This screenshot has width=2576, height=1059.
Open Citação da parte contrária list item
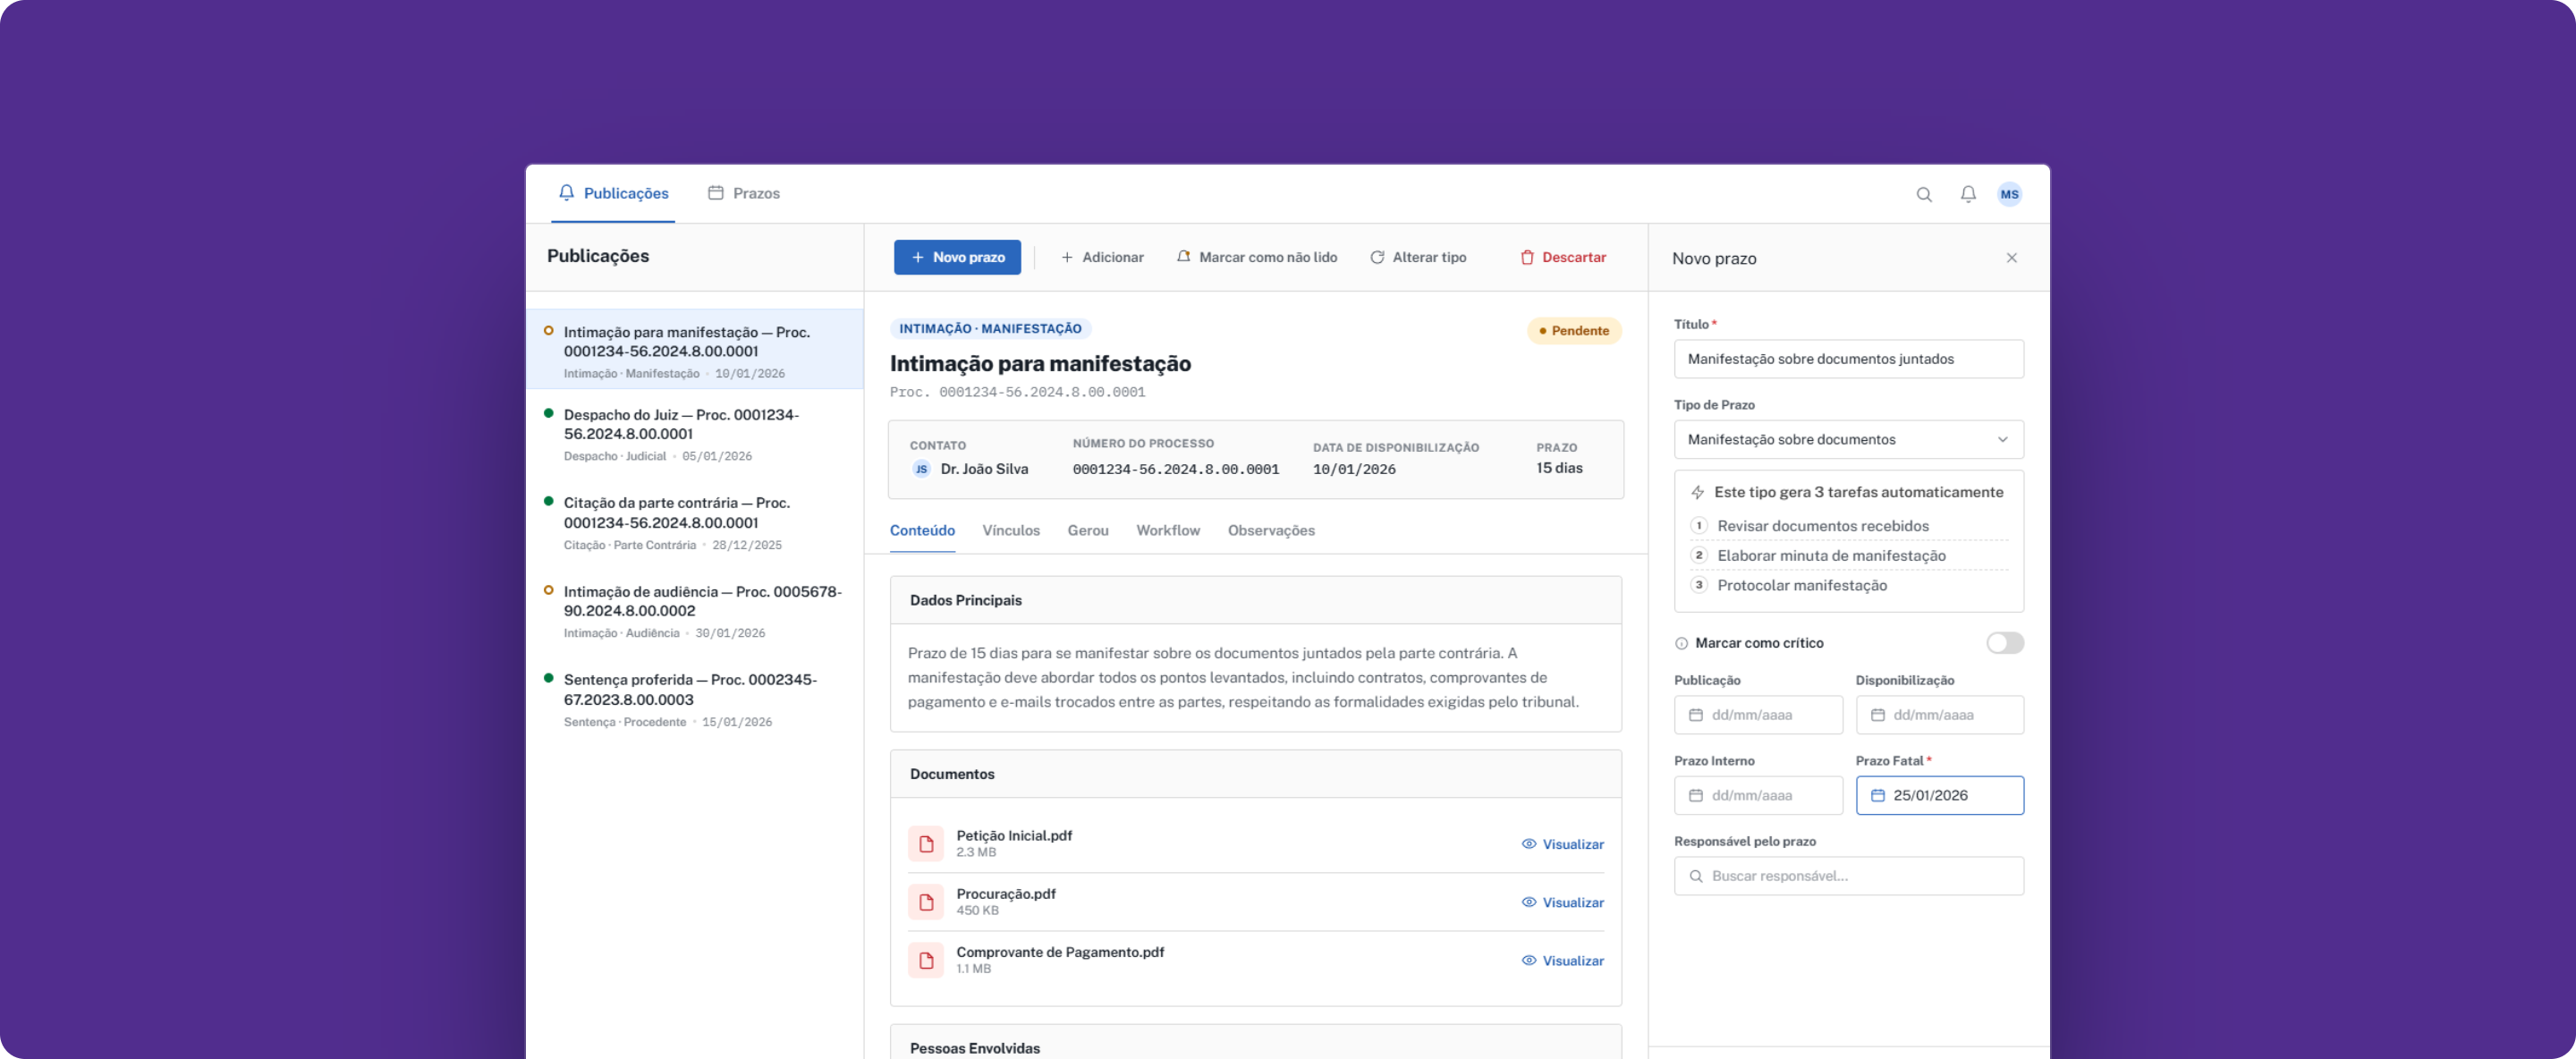tap(695, 523)
